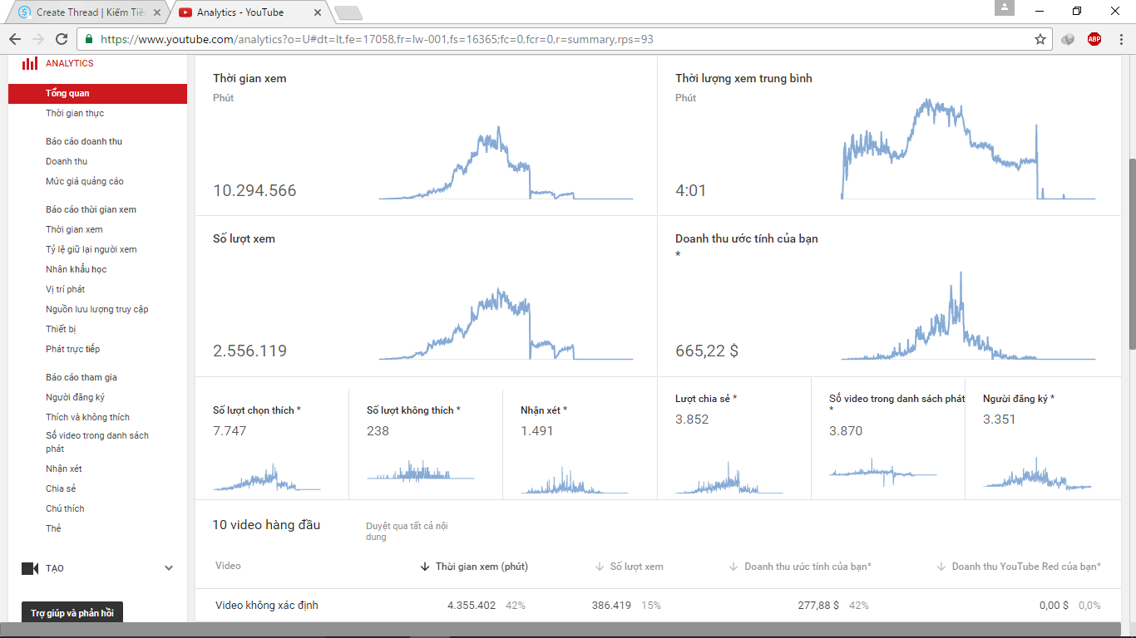Open Tỷ lệ giữ lại người xem report
The width and height of the screenshot is (1136, 638).
(91, 250)
